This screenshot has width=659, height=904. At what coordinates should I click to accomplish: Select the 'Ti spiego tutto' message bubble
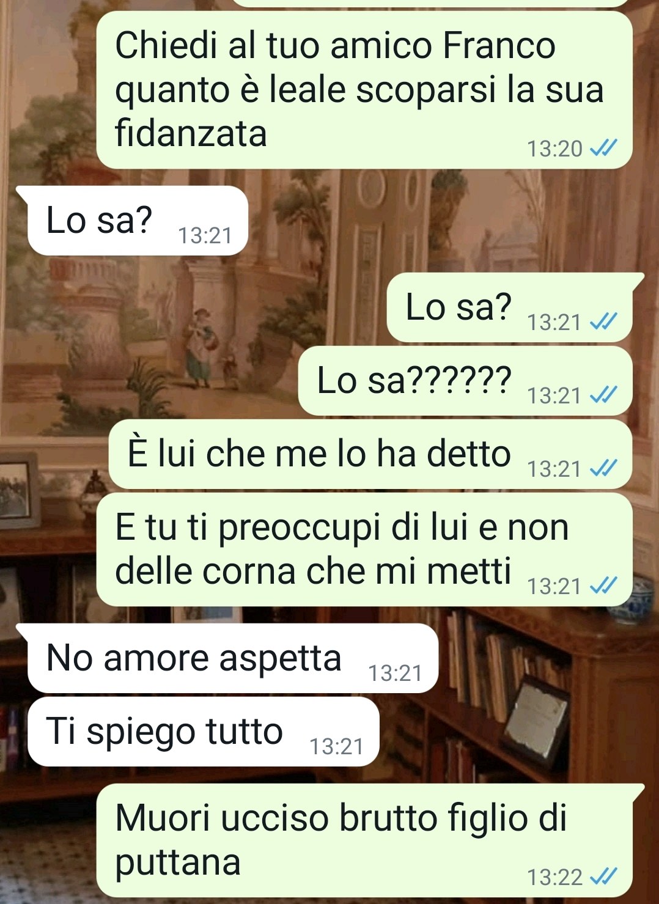click(204, 732)
